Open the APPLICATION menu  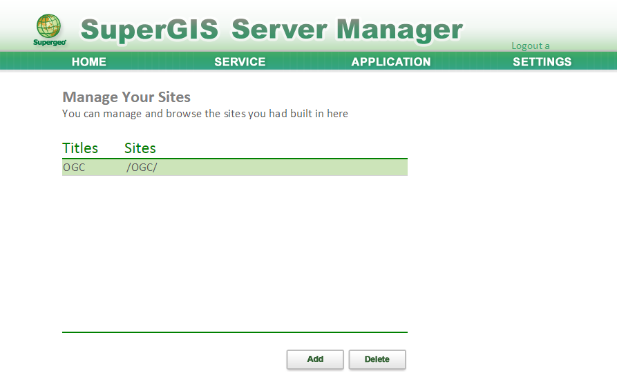point(391,61)
